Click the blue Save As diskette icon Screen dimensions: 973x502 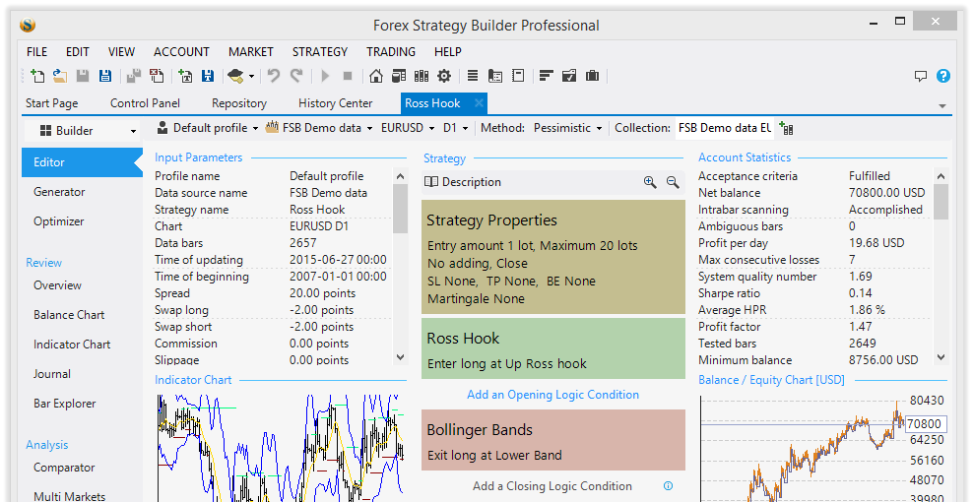(x=104, y=76)
